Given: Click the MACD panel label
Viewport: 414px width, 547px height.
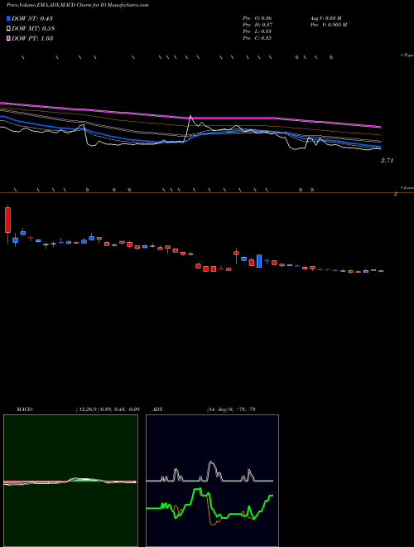Looking at the screenshot, I should pos(25,409).
